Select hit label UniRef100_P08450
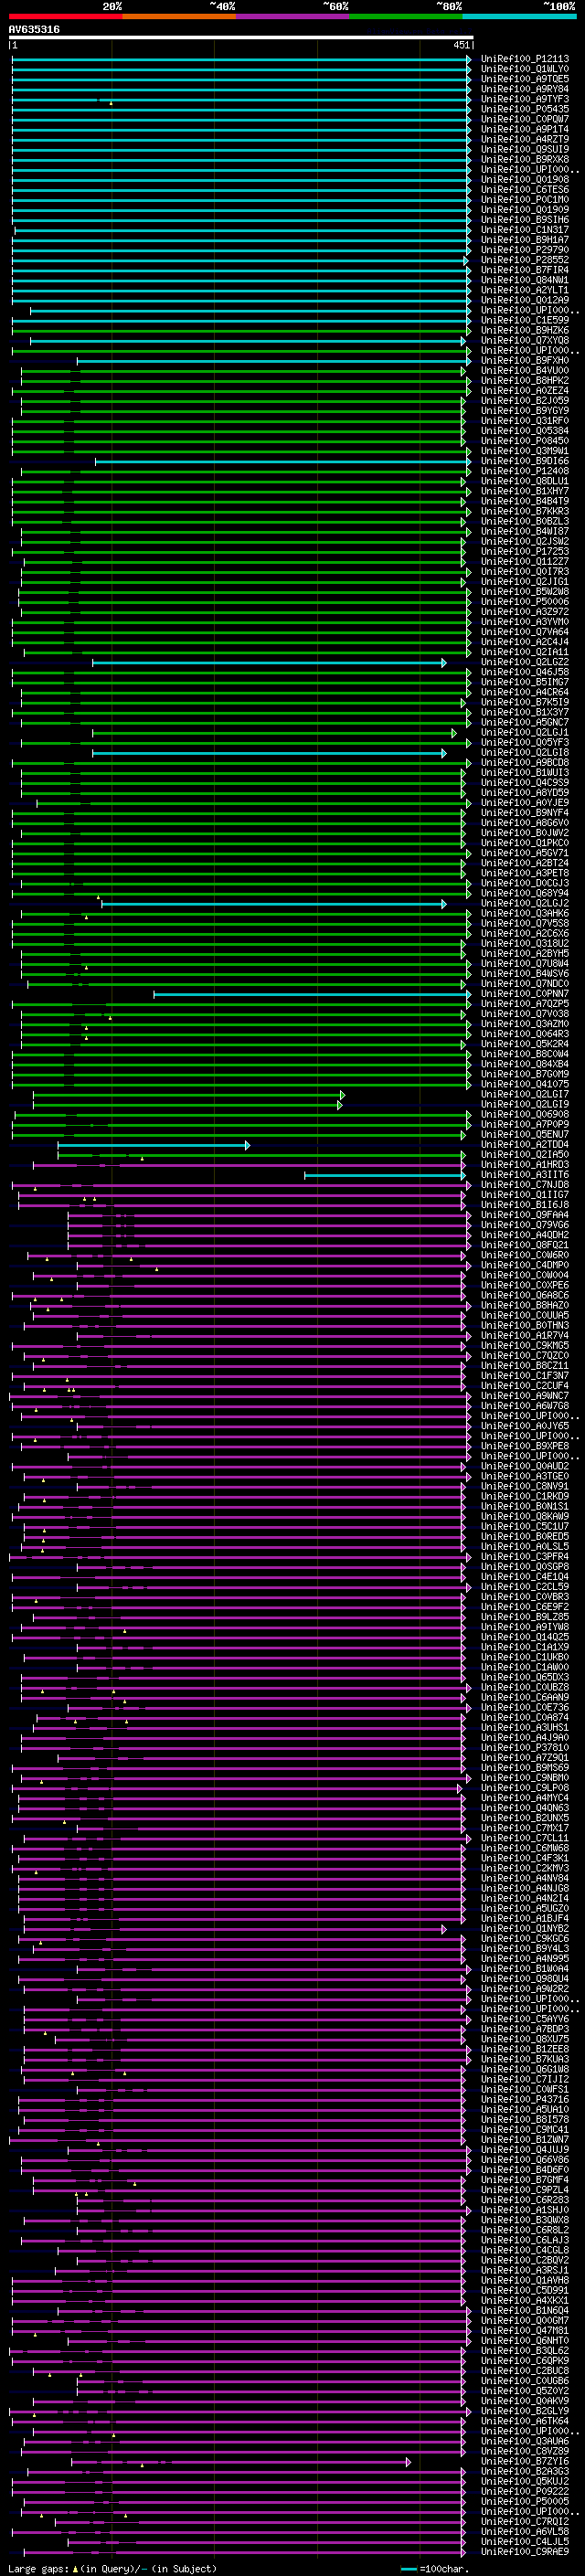This screenshot has width=585, height=2576. 525,441
